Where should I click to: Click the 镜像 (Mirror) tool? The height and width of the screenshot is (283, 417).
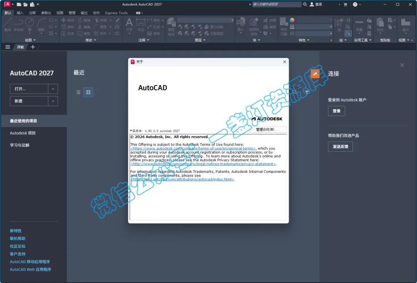coord(84,27)
